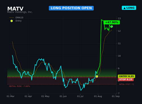Image resolution: width=142 pixels, height=104 pixels.
Task: Click the yellow entry point marker
Action: tap(97, 77)
